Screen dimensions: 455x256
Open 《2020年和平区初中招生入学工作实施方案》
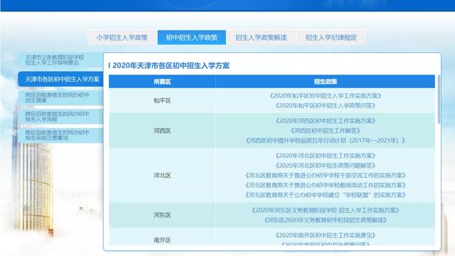[326, 96]
